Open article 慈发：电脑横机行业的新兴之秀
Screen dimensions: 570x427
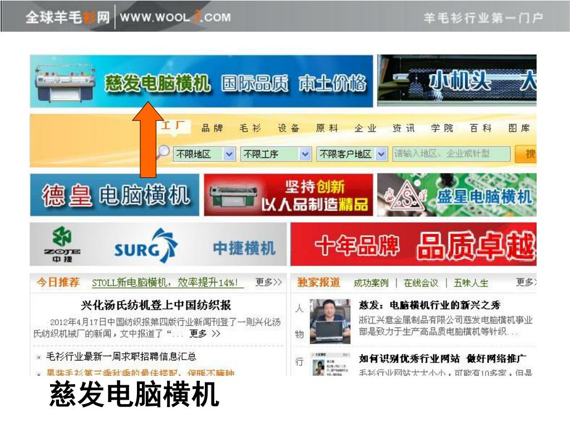(430, 305)
